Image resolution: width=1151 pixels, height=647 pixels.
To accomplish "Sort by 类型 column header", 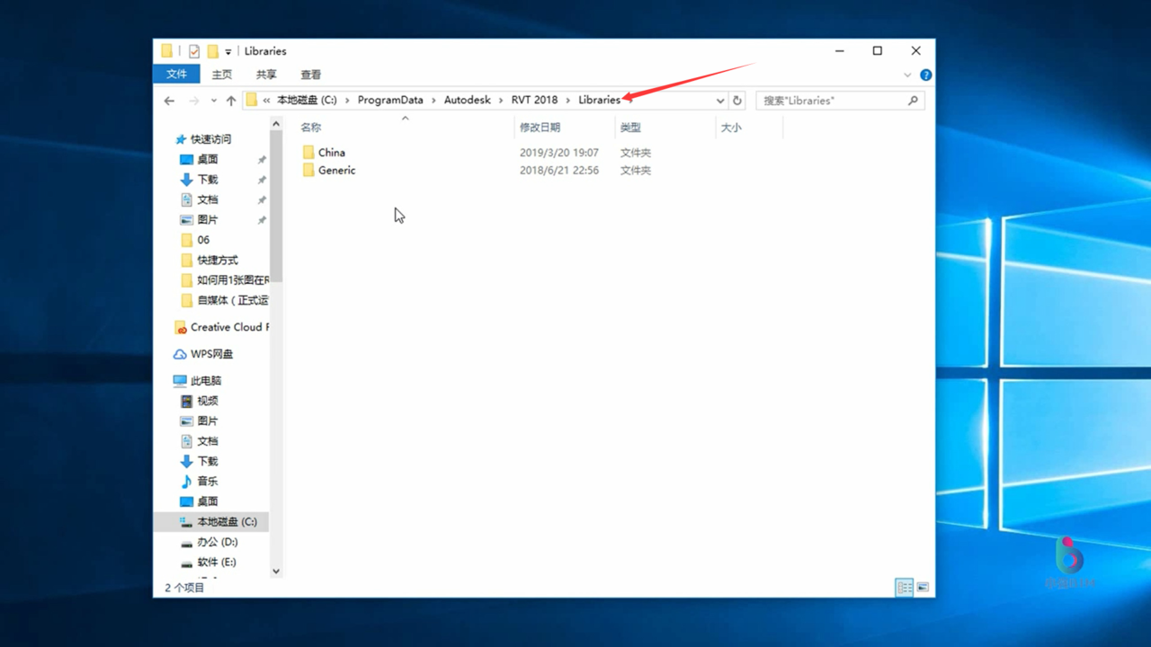I will point(630,128).
